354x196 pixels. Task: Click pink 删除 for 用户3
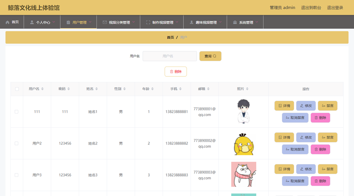point(321,181)
